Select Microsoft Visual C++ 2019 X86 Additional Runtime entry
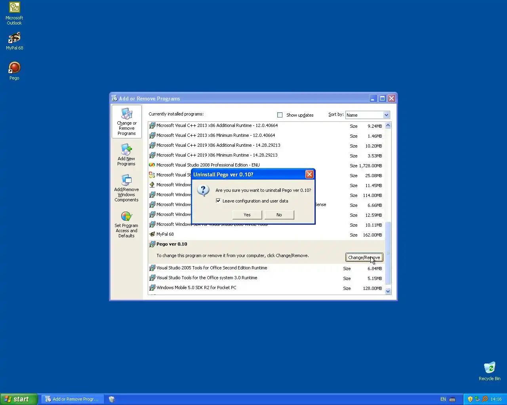The image size is (507, 405). click(266, 146)
